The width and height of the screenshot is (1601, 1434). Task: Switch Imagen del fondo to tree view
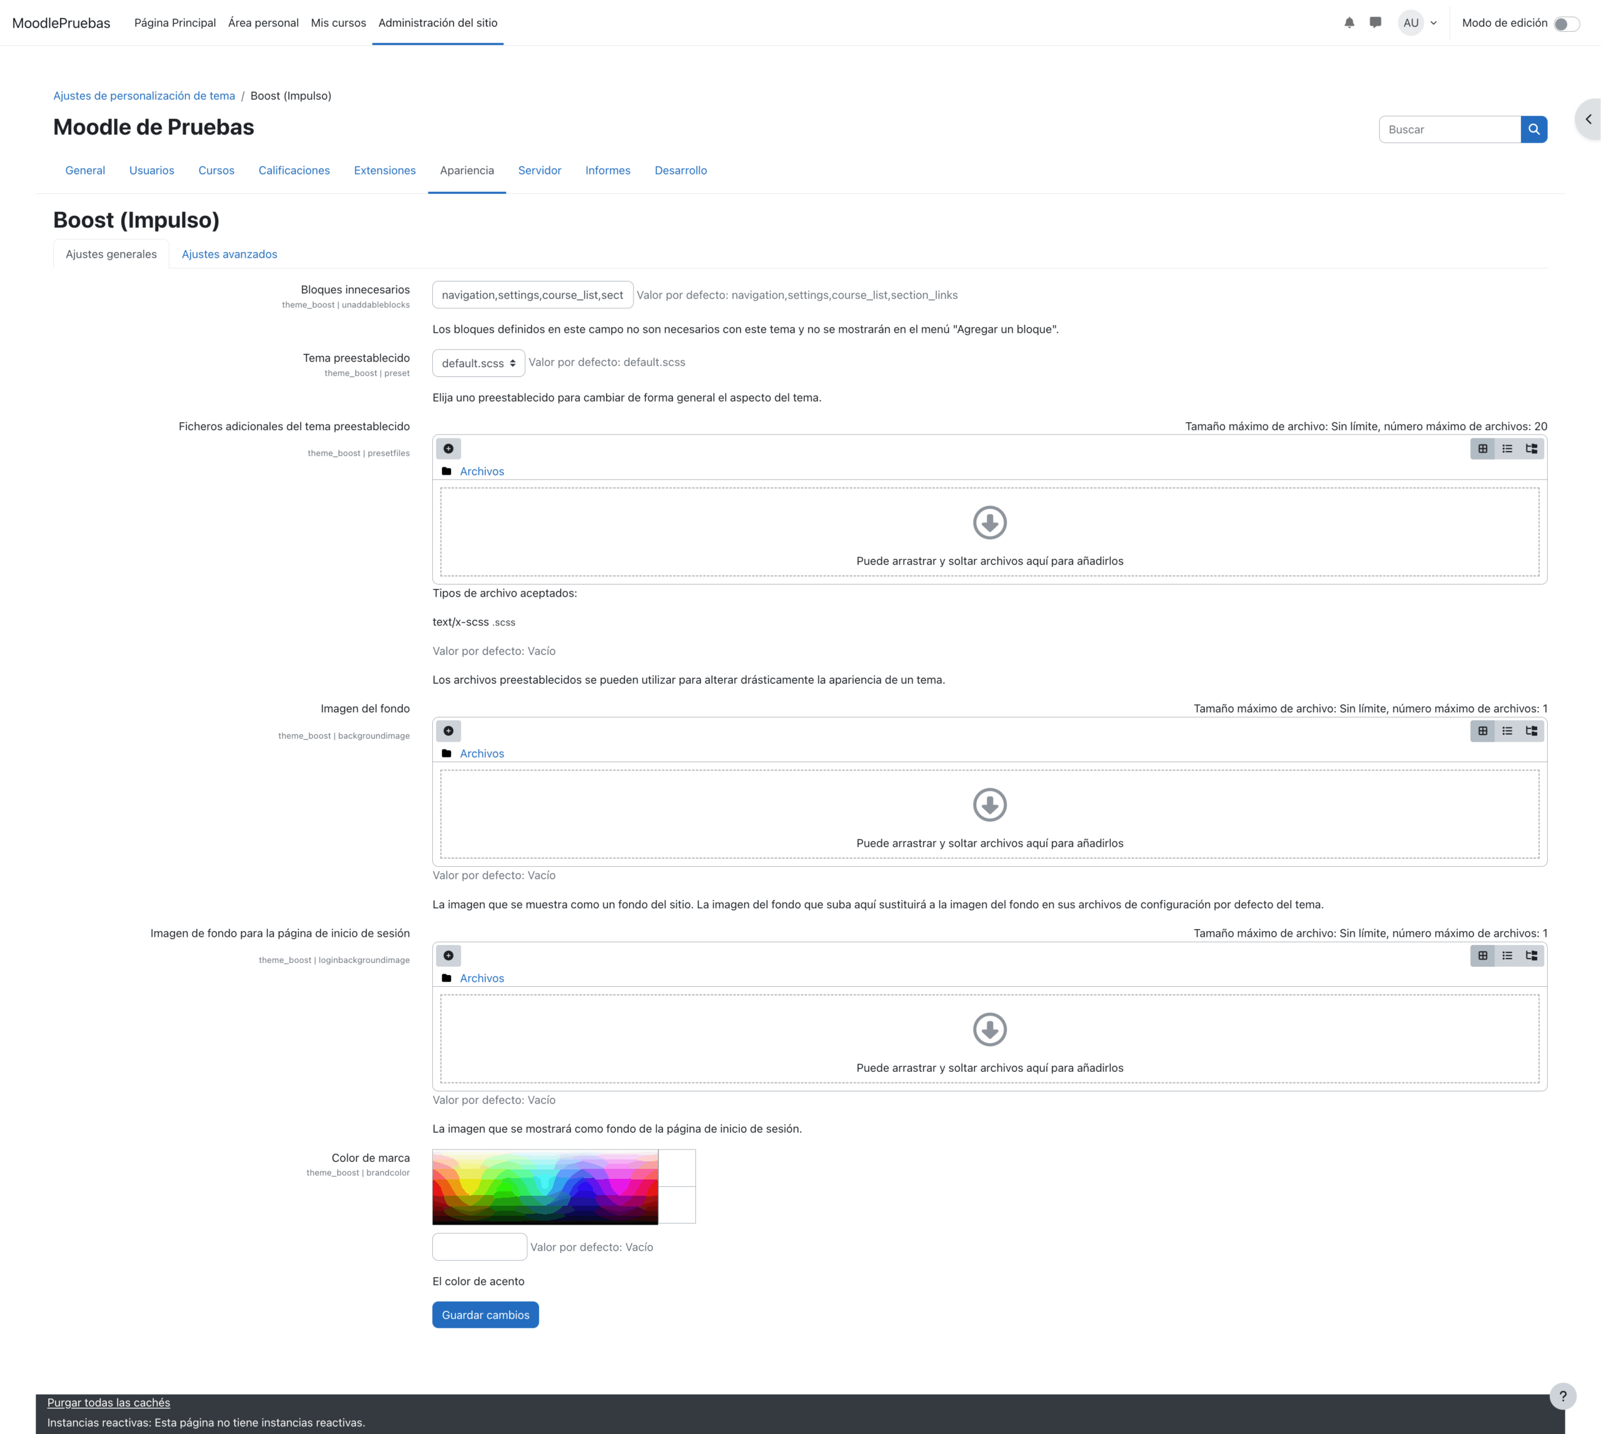click(1531, 730)
